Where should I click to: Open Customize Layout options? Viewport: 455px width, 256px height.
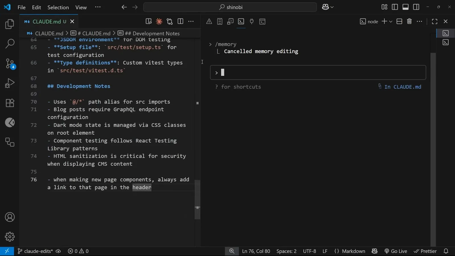coord(384,7)
